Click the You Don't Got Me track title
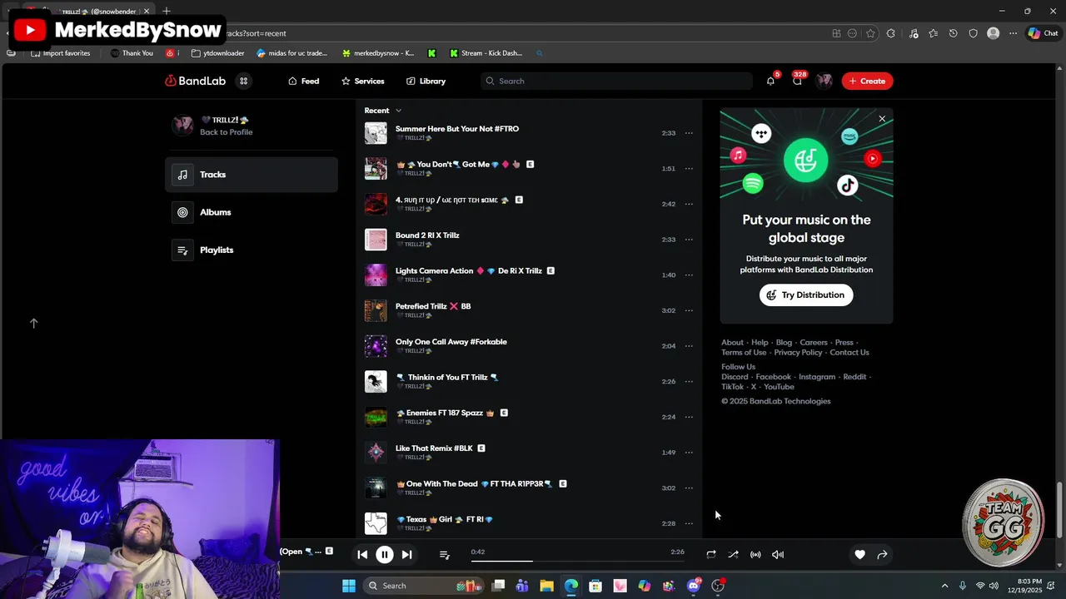The height and width of the screenshot is (599, 1066). coord(459,164)
